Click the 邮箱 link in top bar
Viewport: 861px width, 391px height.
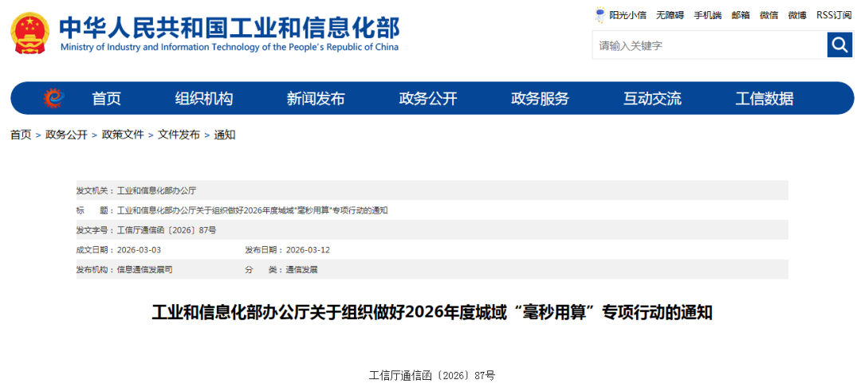pyautogui.click(x=741, y=15)
